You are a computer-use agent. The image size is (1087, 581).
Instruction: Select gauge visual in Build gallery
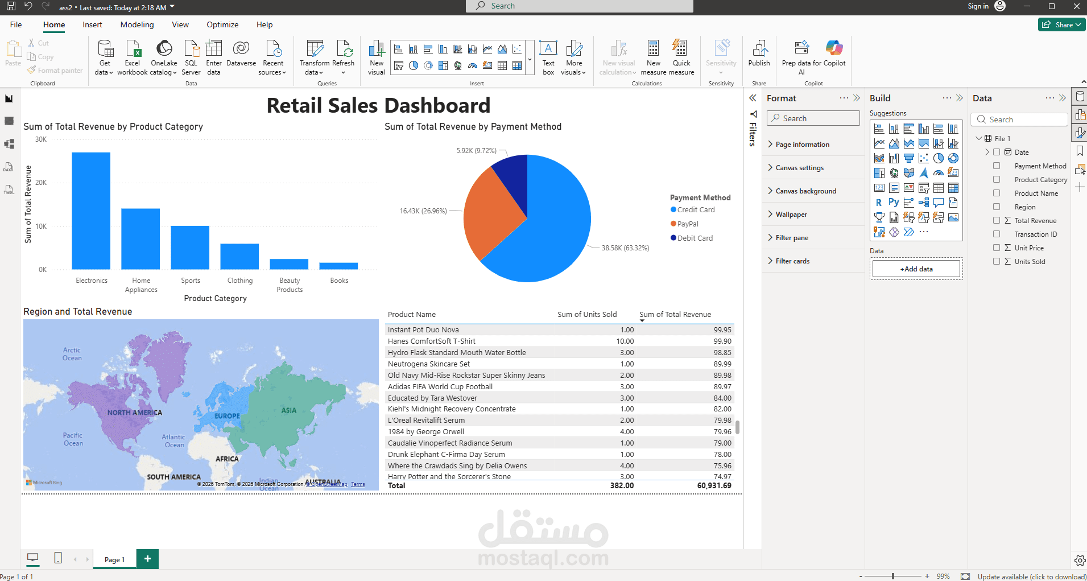point(939,173)
